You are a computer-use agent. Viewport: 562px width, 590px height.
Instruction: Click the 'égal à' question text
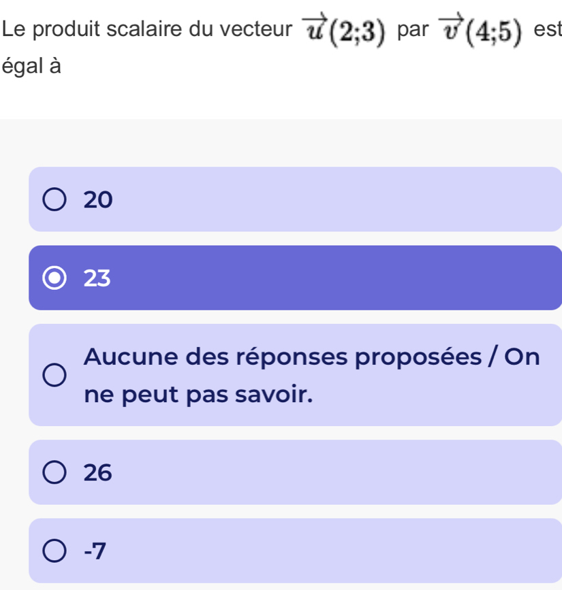pos(31,67)
